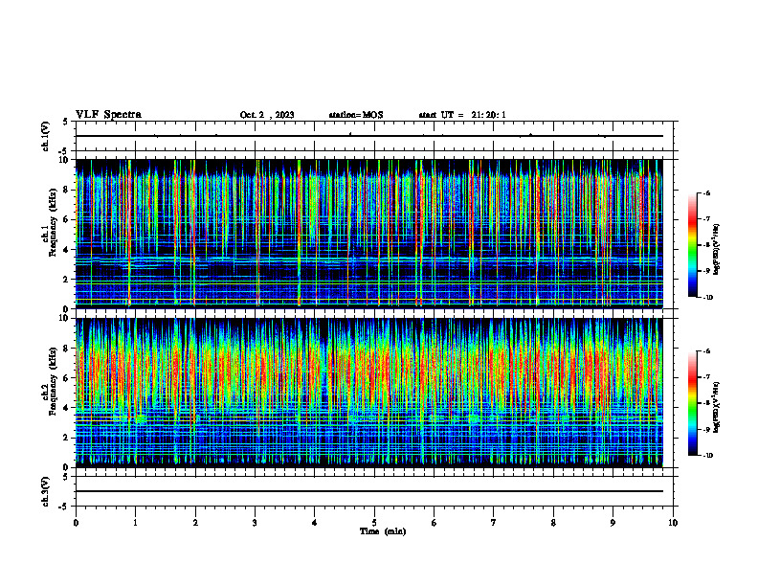
Task: Click the time axis tick label "0"
Action: (x=76, y=523)
